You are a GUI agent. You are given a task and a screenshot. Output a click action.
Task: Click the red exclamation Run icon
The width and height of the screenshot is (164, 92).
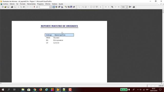click(34, 7)
